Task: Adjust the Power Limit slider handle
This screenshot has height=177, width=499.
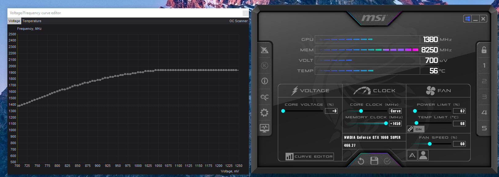Action: (x=415, y=111)
